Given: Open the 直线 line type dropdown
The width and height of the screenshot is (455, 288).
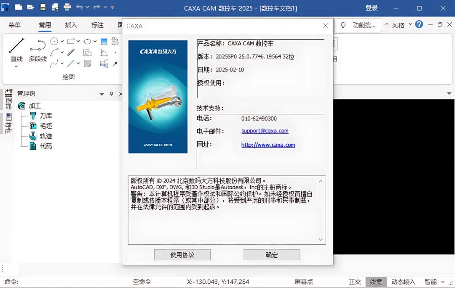Looking at the screenshot, I should coord(16,66).
